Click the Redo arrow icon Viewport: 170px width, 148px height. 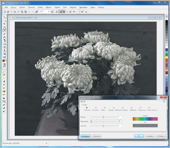point(33,12)
